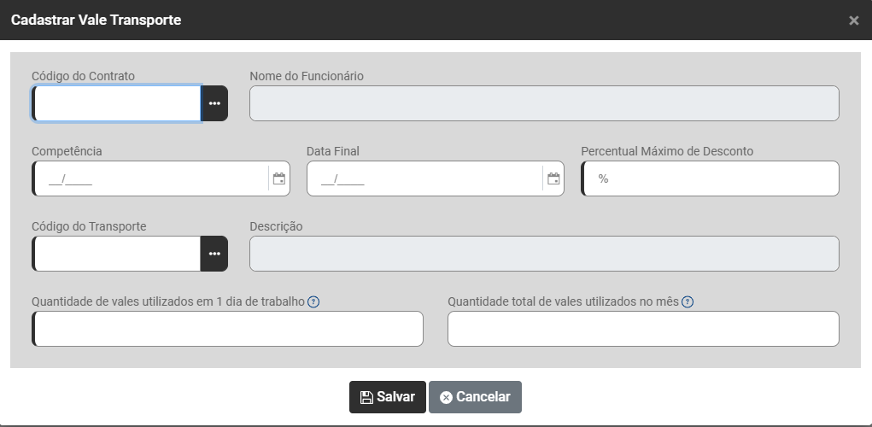Screen dimensions: 872x427
Task: Click the Percentual Máximo de Desconto label
Action: click(x=667, y=151)
